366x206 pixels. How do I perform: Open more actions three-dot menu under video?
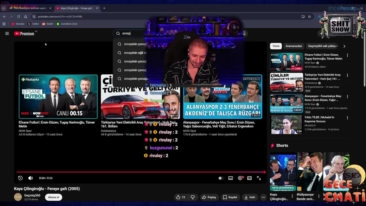click(263, 197)
